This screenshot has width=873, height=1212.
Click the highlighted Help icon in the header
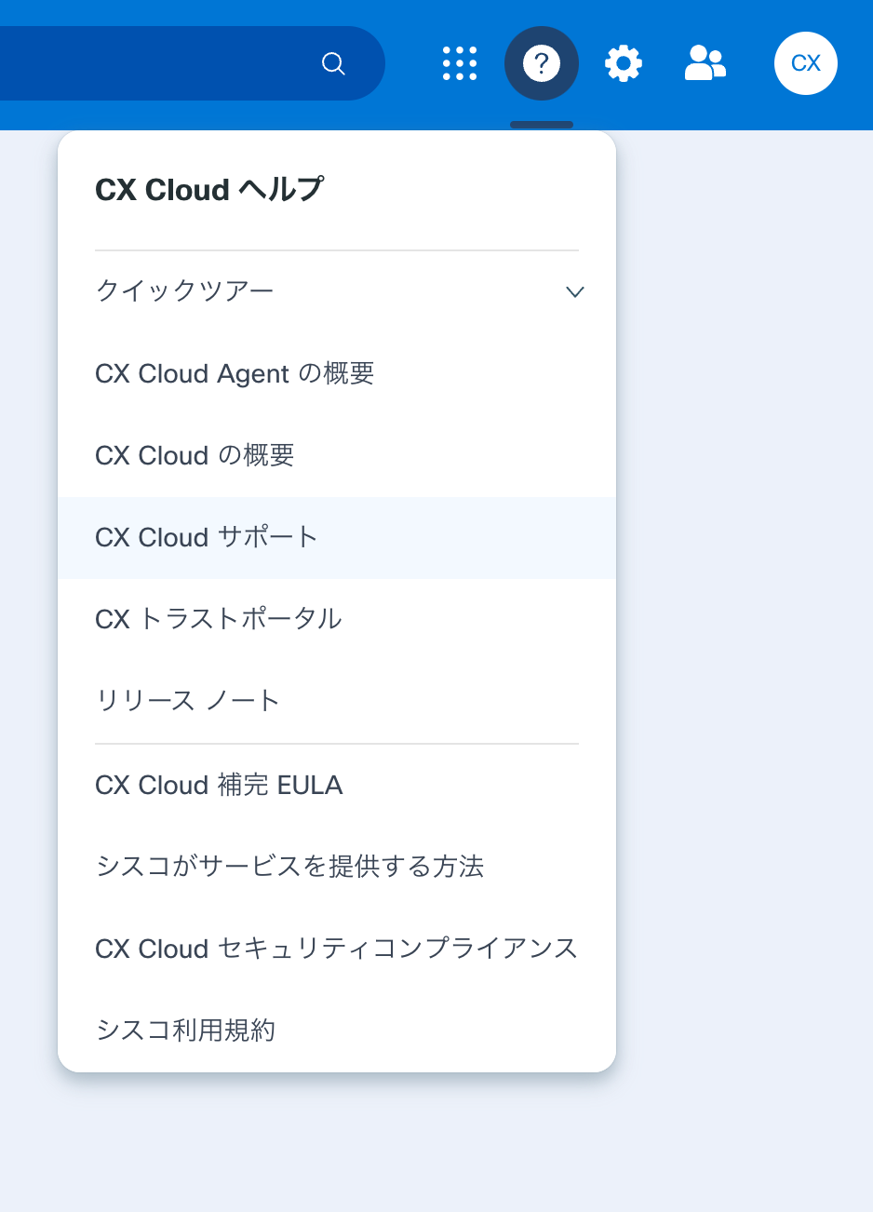point(541,63)
